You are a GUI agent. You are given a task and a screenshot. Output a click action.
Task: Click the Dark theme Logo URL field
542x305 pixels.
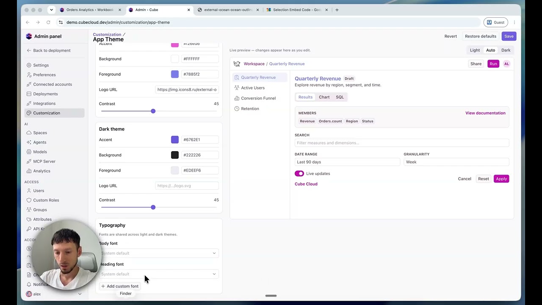pos(187,186)
